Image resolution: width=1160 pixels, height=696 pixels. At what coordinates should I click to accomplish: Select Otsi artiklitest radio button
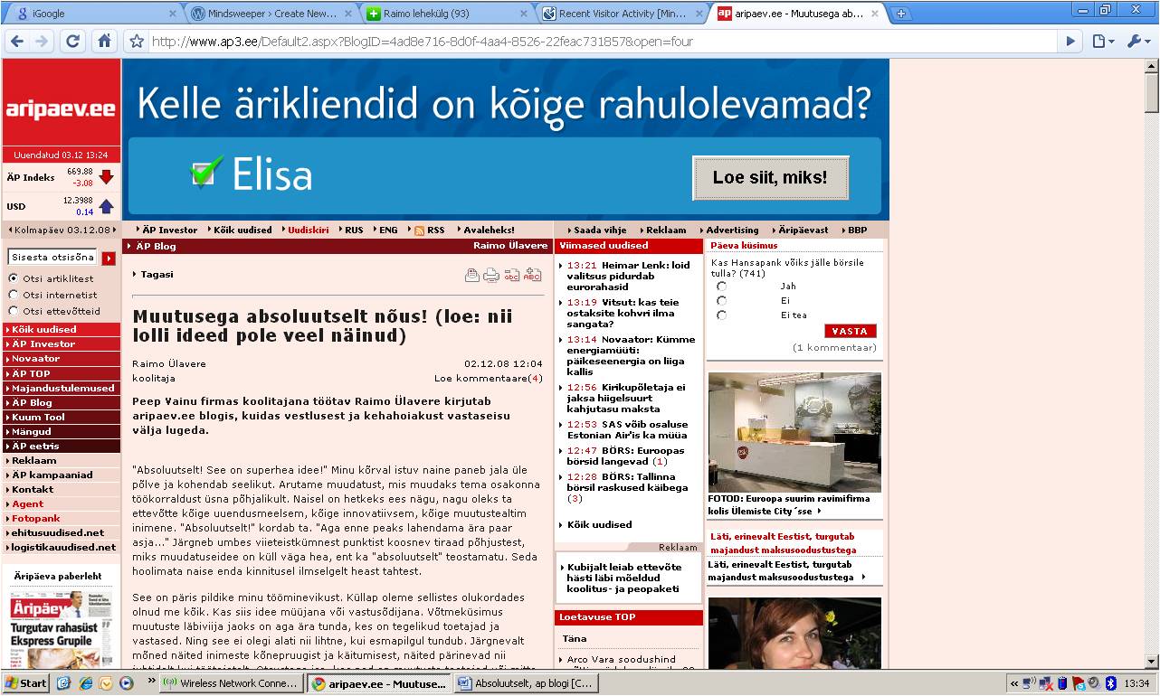pyautogui.click(x=13, y=278)
